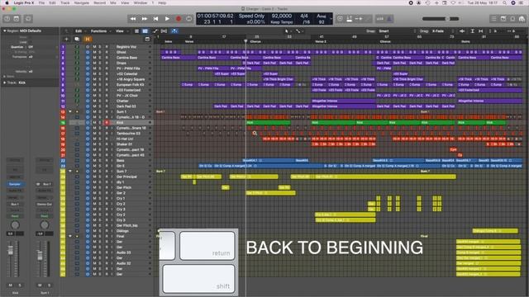Click the tempo value 92.0000
Screen dimensions: 529x297
pos(281,16)
